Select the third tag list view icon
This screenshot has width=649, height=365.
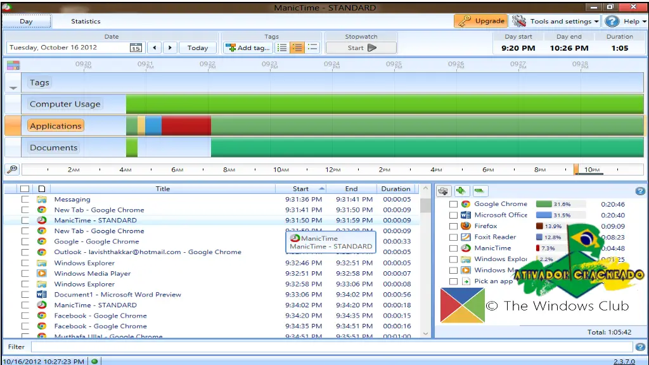tap(312, 48)
